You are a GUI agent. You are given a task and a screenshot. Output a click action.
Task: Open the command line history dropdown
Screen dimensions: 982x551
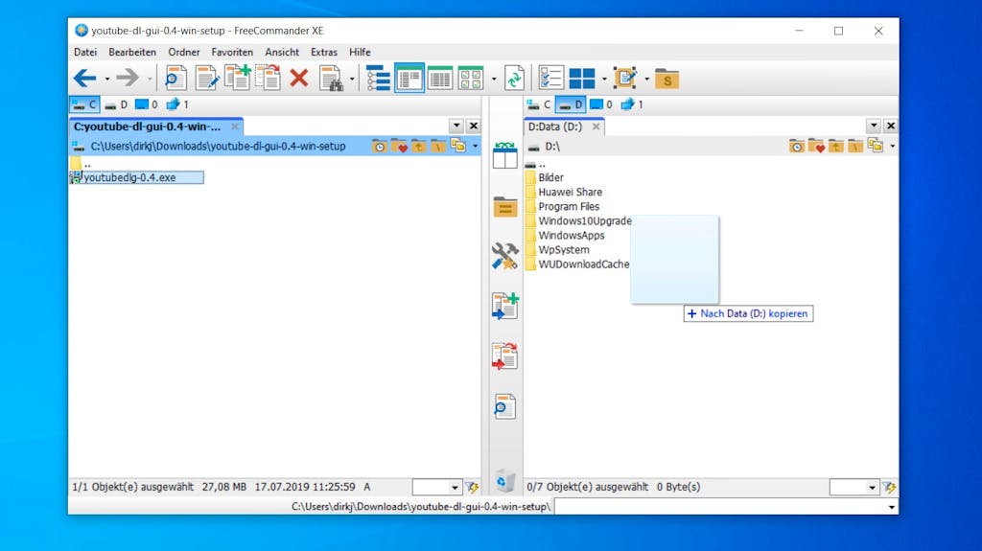891,507
